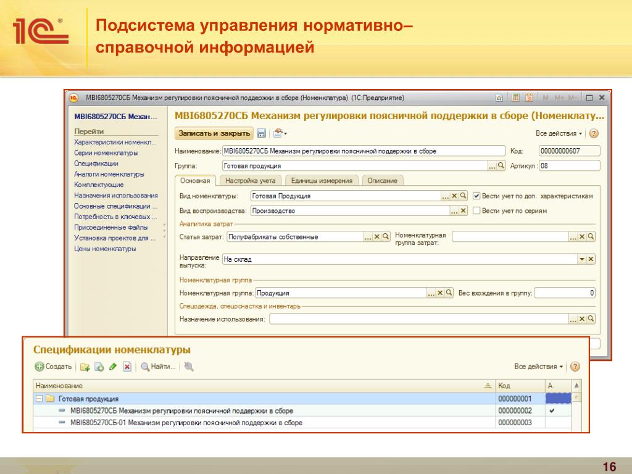Clear the Назначение использования field

click(582, 319)
